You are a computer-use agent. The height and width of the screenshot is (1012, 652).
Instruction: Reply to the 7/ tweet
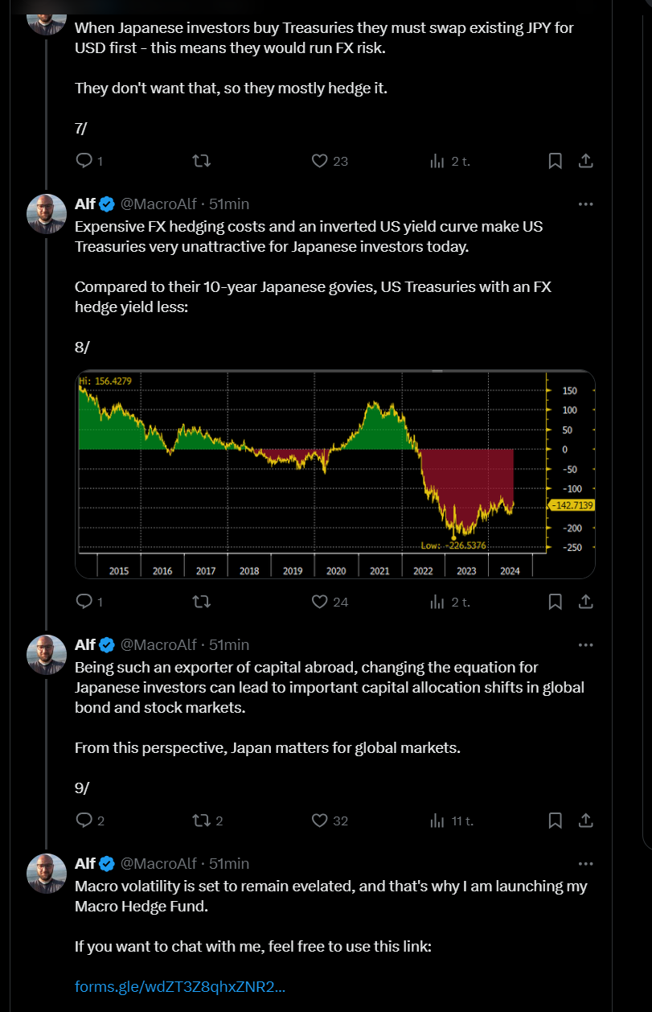tap(84, 161)
